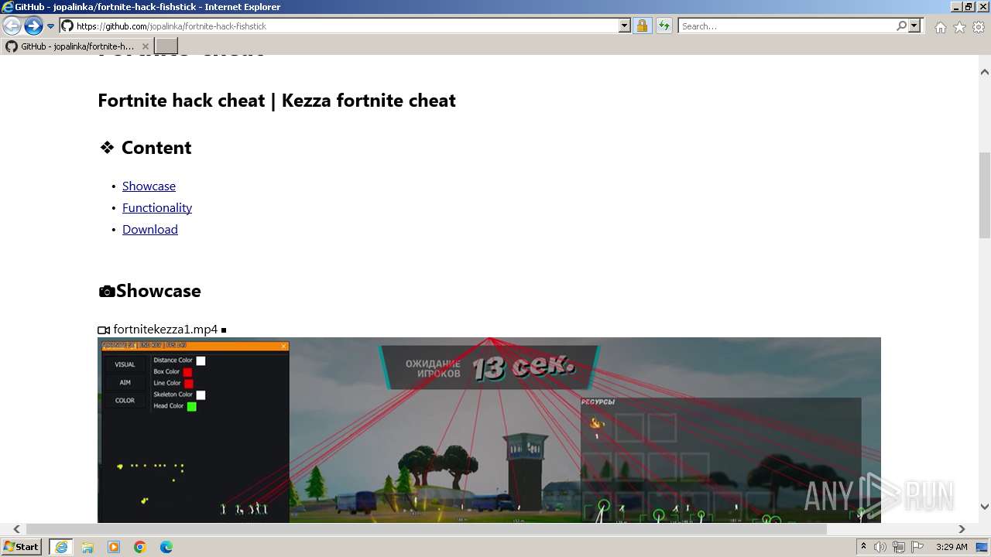Image resolution: width=991 pixels, height=557 pixels.
Task: Click the horizontal scrollbar right arrow
Action: (x=962, y=529)
